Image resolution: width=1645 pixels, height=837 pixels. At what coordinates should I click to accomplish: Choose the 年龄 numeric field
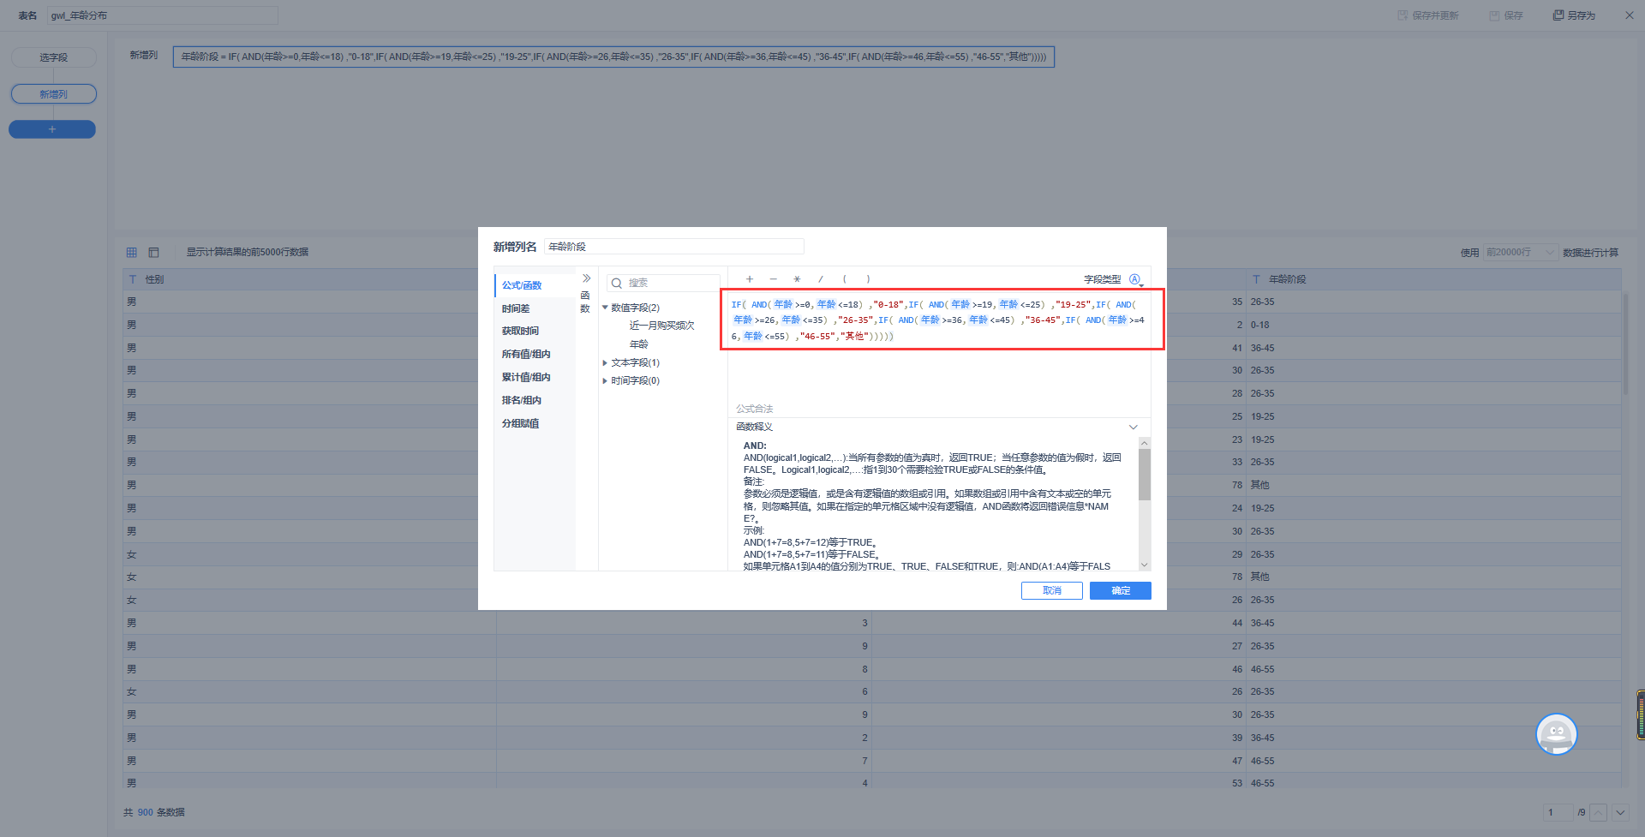point(639,344)
